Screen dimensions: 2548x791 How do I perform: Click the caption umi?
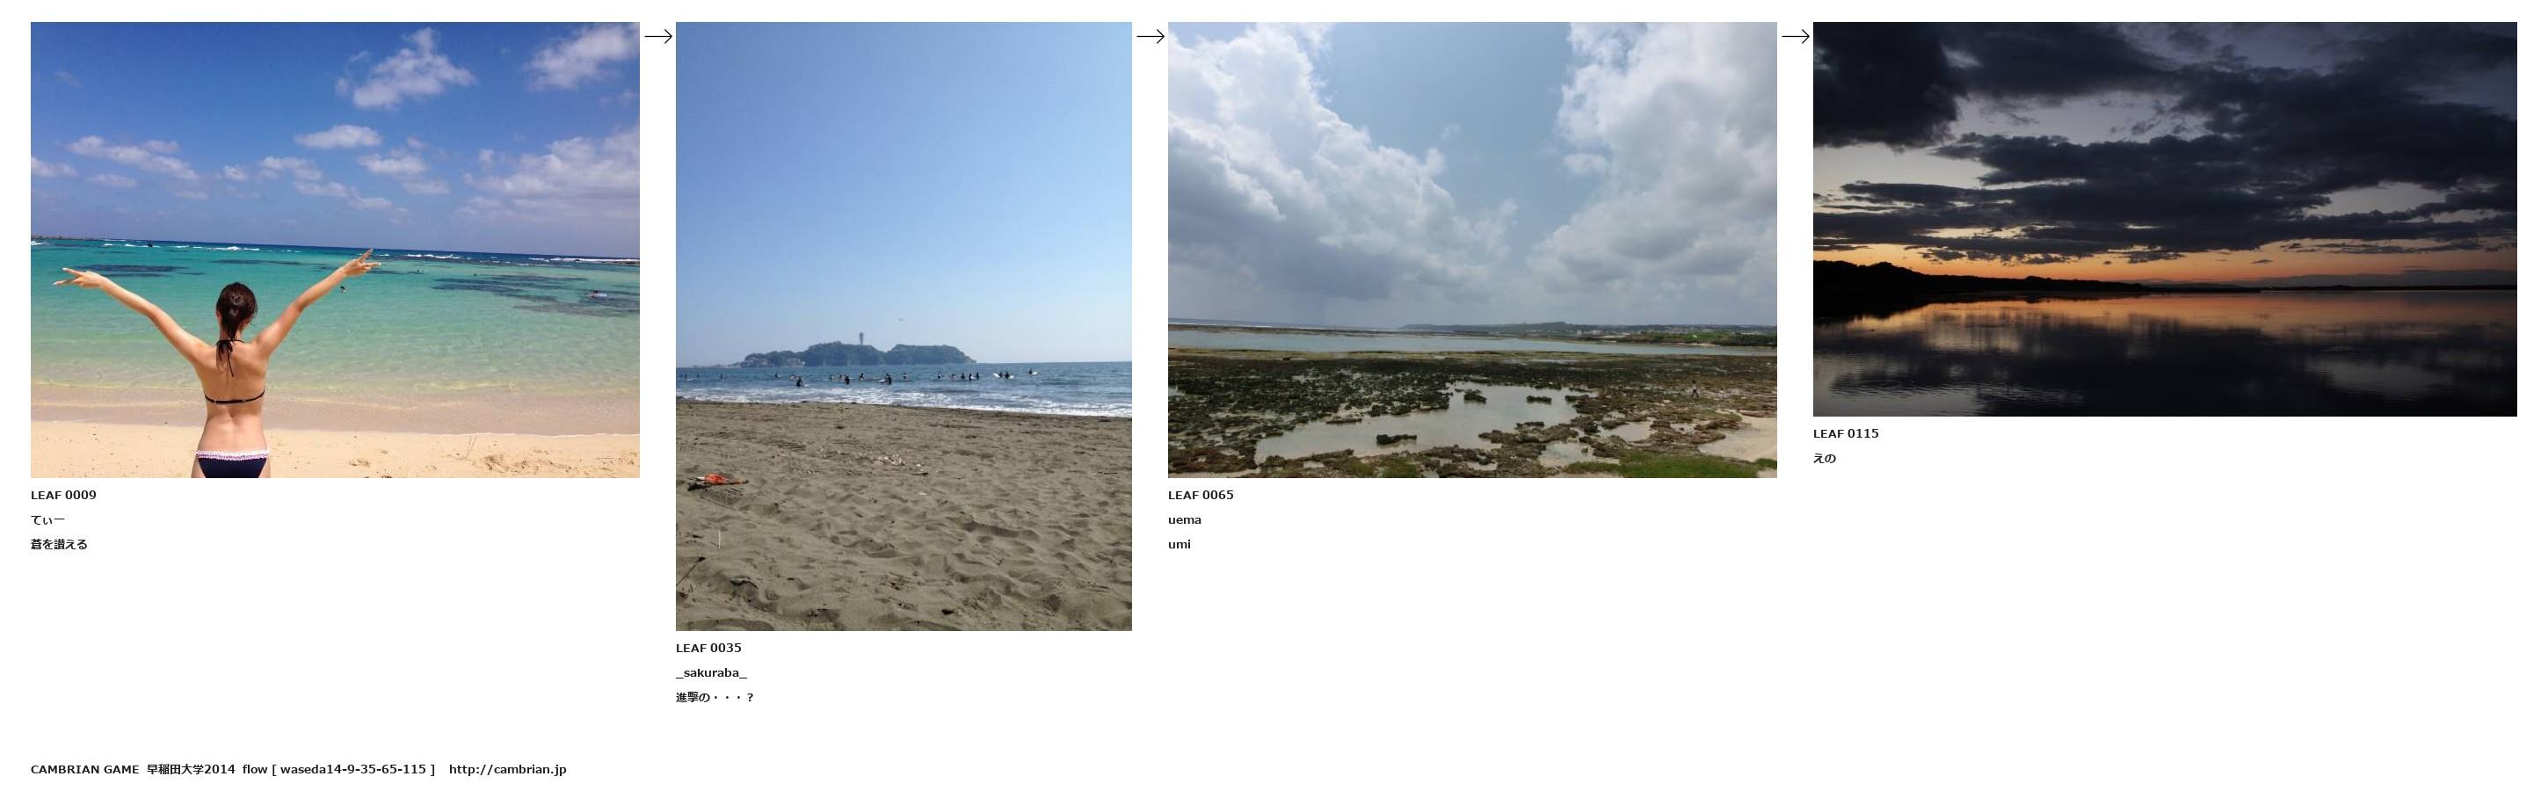(1179, 545)
